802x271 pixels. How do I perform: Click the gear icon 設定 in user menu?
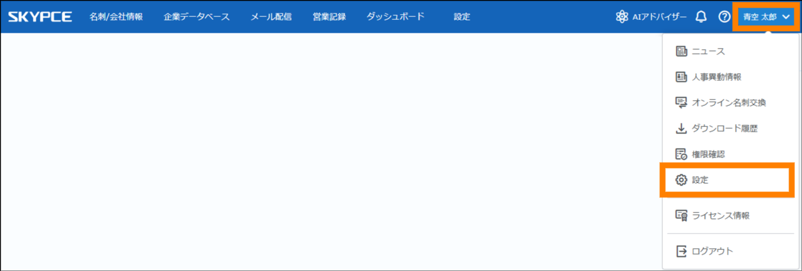tap(681, 180)
